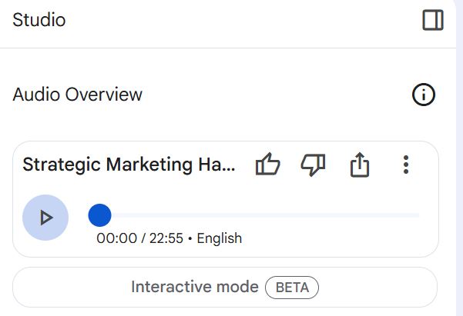Select the Strategic Marketing Ha... title

(x=129, y=165)
